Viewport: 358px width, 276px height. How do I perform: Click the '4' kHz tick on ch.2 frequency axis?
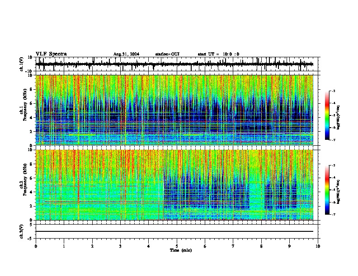coord(31,192)
